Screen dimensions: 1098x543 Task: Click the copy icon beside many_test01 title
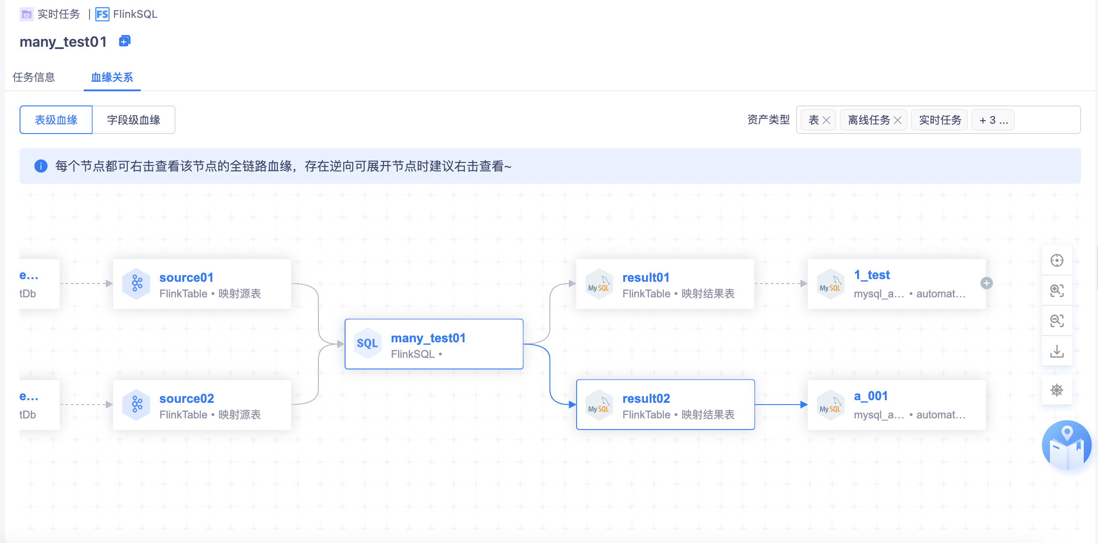125,41
